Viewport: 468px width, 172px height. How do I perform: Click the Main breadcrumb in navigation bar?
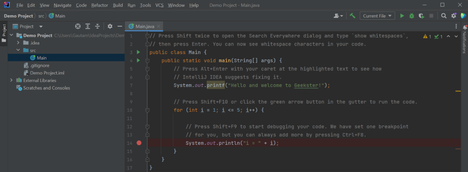57,16
